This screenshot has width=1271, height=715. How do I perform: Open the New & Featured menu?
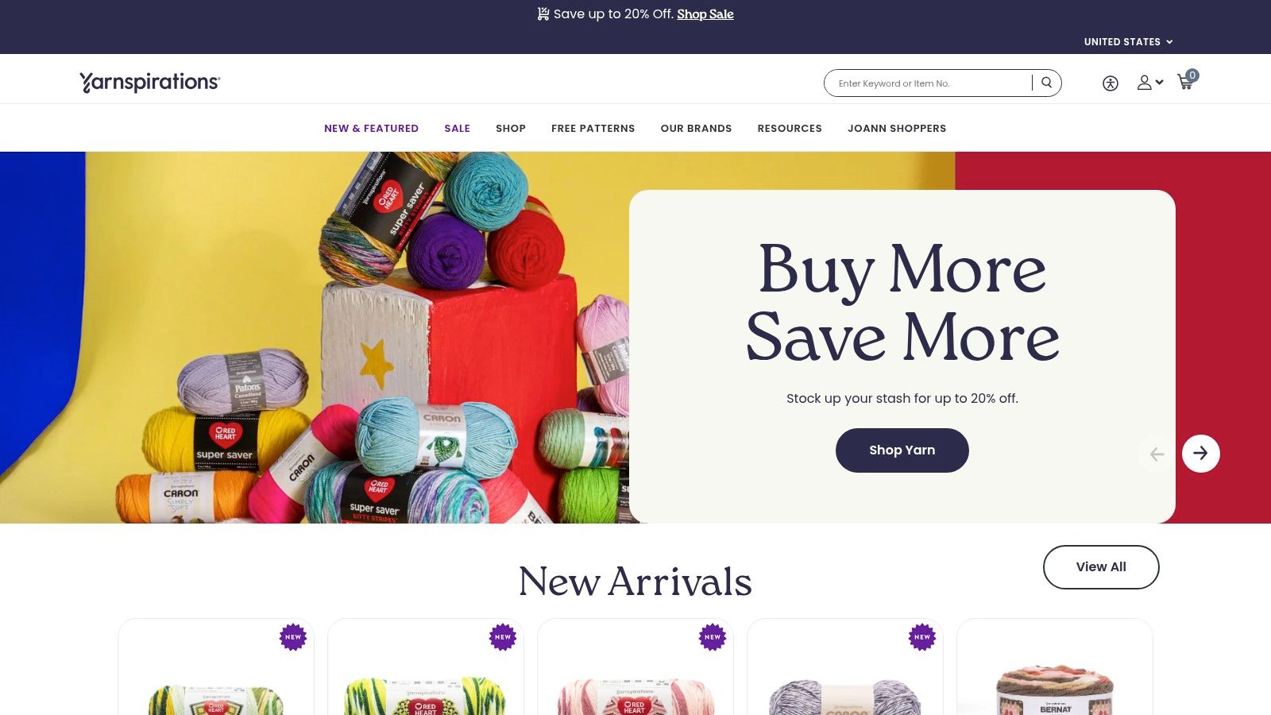tap(371, 128)
